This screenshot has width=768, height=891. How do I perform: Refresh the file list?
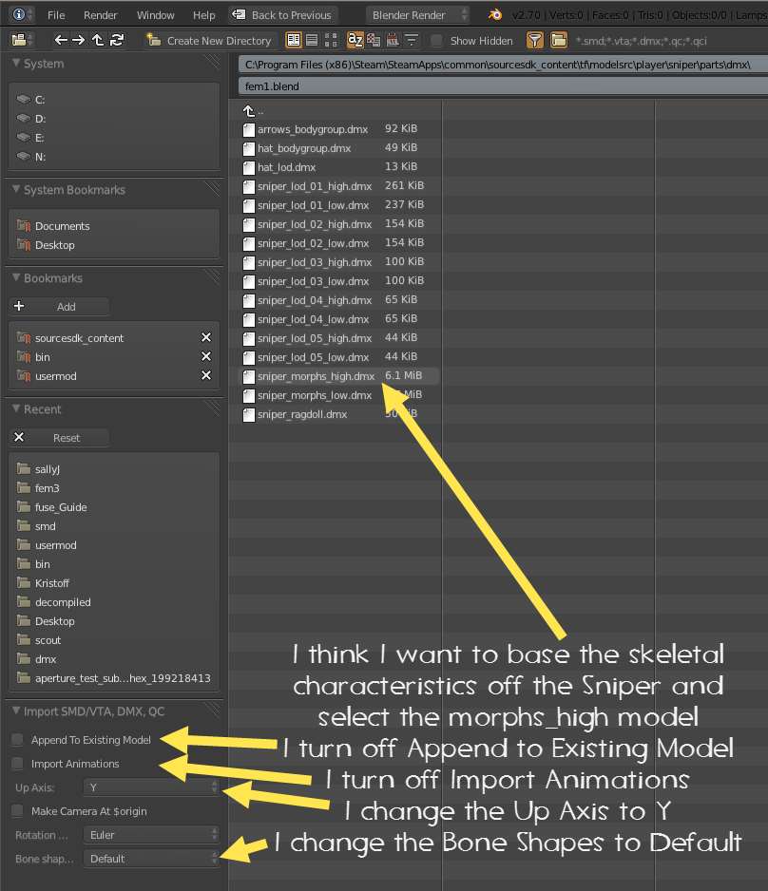pyautogui.click(x=117, y=40)
